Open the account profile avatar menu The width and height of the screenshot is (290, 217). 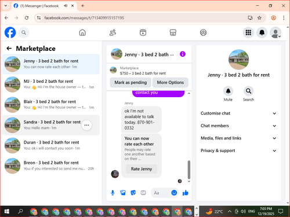click(275, 32)
